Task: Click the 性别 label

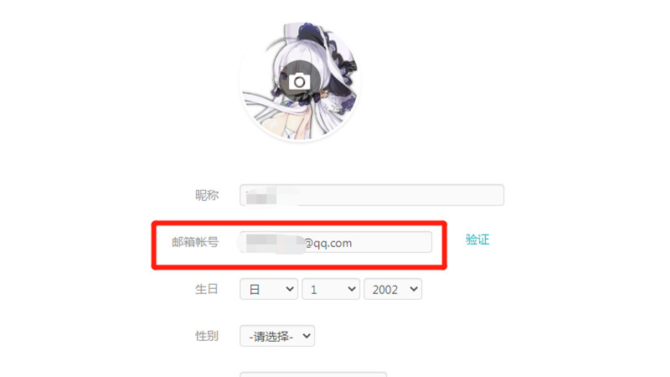Action: click(x=207, y=337)
